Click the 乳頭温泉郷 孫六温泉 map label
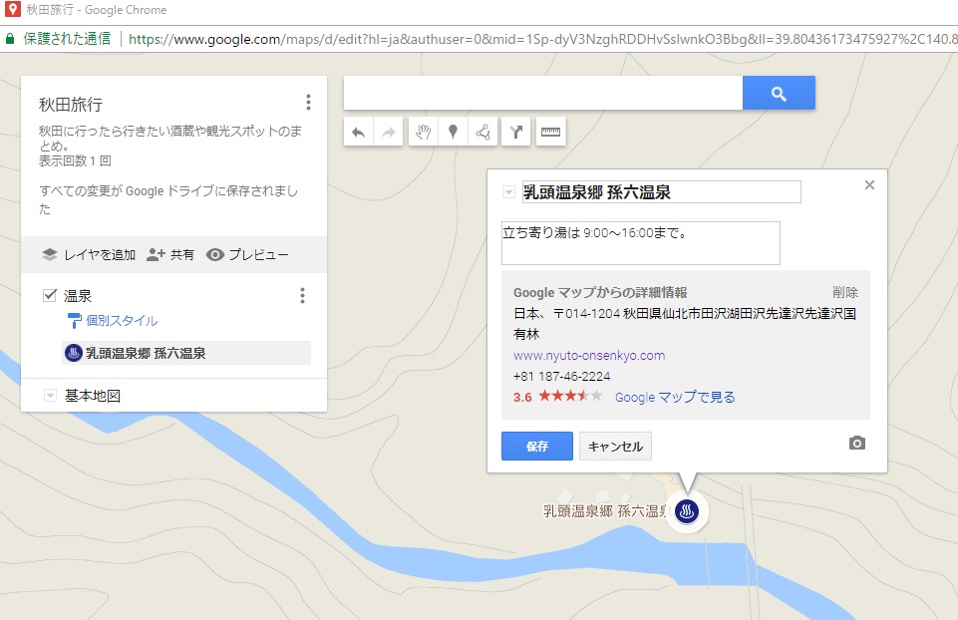The image size is (958, 620). click(x=606, y=511)
